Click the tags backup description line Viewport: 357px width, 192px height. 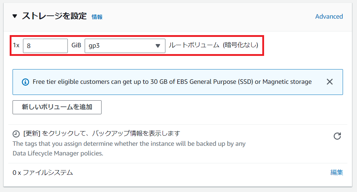coord(129,144)
